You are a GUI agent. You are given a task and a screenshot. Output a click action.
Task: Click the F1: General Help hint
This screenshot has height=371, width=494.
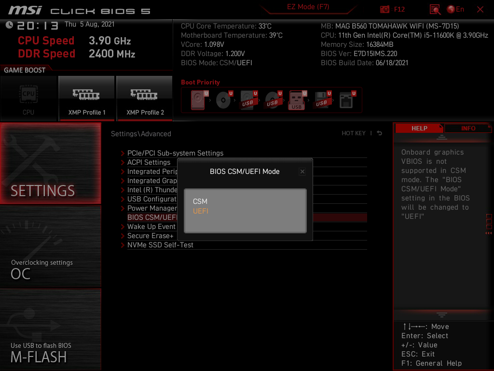431,363
